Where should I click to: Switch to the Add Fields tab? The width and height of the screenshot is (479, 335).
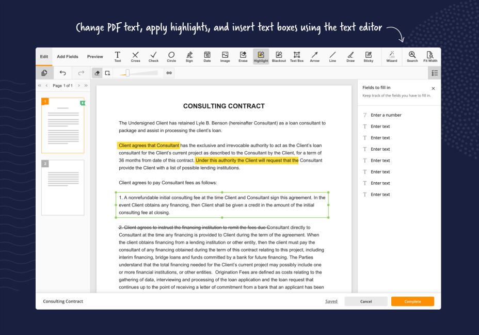(67, 57)
